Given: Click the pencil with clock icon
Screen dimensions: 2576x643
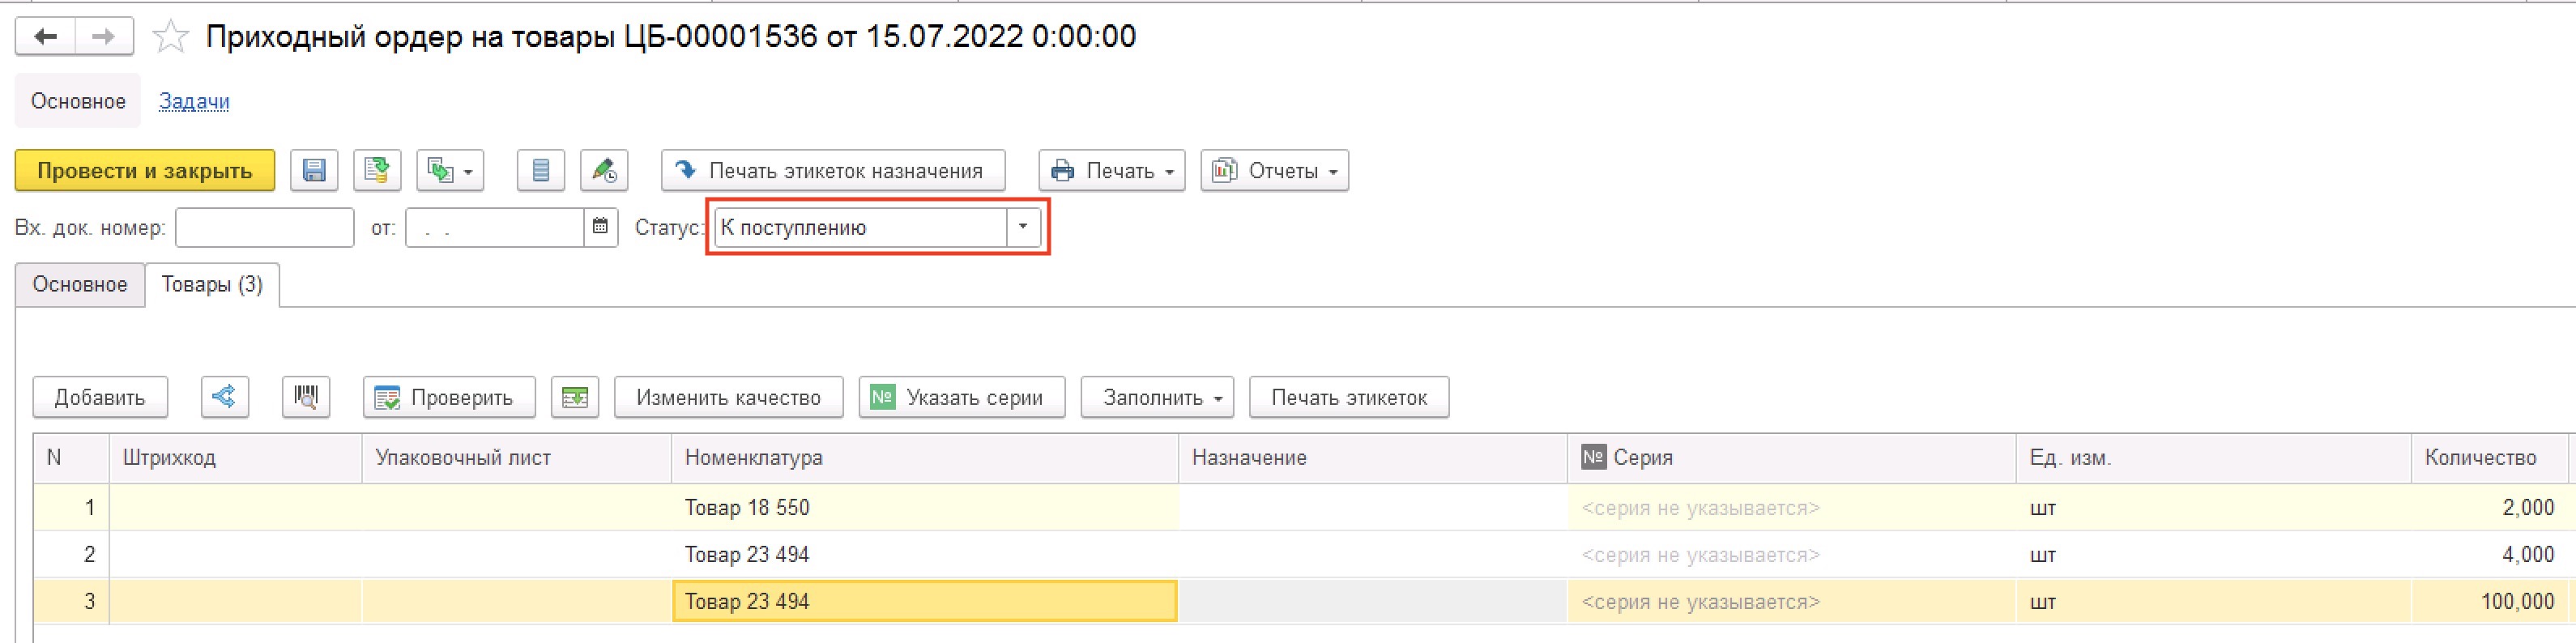Looking at the screenshot, I should 604,171.
